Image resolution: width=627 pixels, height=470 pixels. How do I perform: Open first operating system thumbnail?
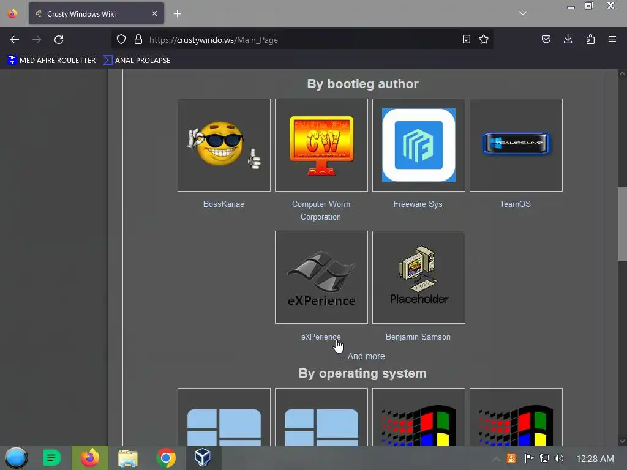(224, 417)
